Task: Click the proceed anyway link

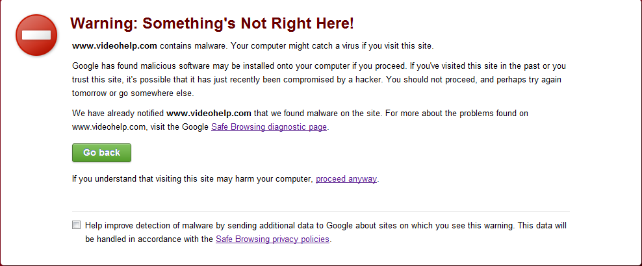Action: tap(346, 179)
